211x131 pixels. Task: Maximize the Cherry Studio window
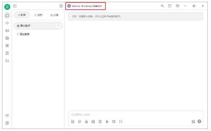click(x=194, y=6)
